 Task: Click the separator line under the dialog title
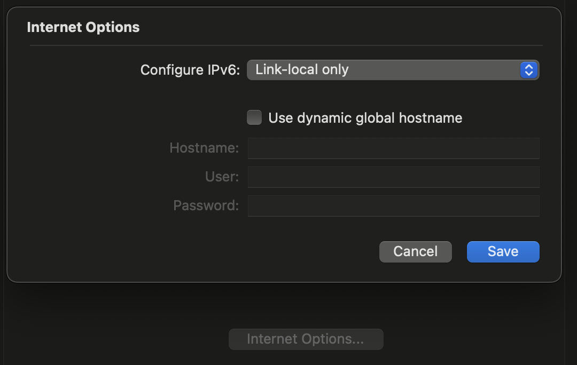click(286, 45)
